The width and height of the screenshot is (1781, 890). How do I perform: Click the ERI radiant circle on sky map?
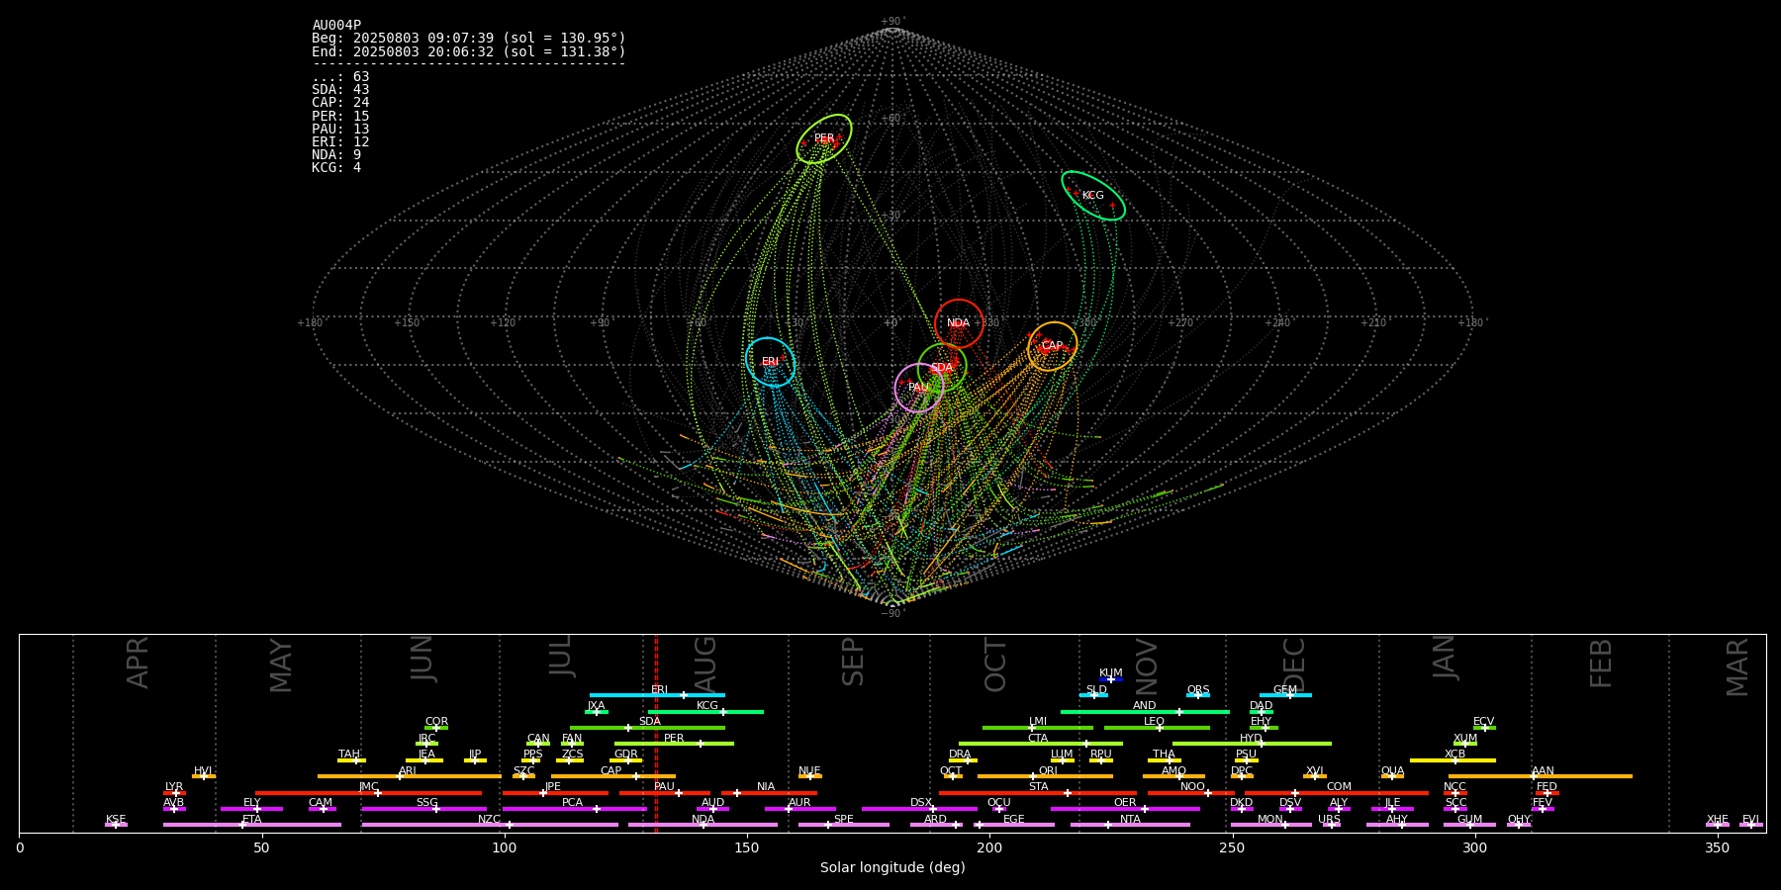[x=770, y=362]
